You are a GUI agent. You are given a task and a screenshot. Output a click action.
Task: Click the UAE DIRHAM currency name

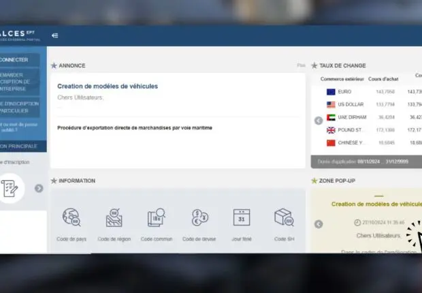(x=352, y=117)
